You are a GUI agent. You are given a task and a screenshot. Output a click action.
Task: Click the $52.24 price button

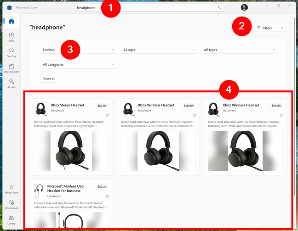[102, 187]
